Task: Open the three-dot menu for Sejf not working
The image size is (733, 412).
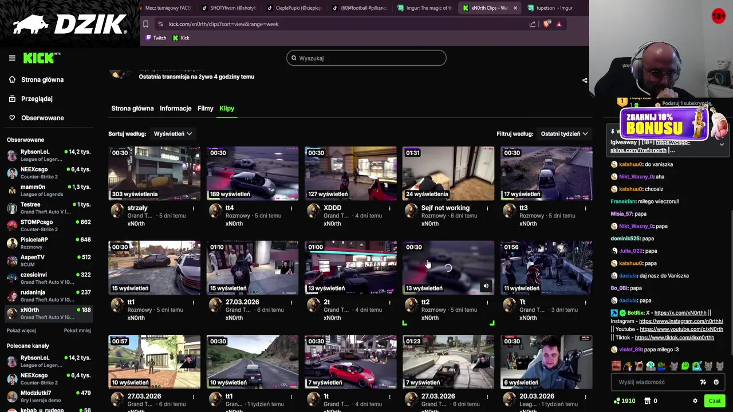Action: tap(487, 208)
